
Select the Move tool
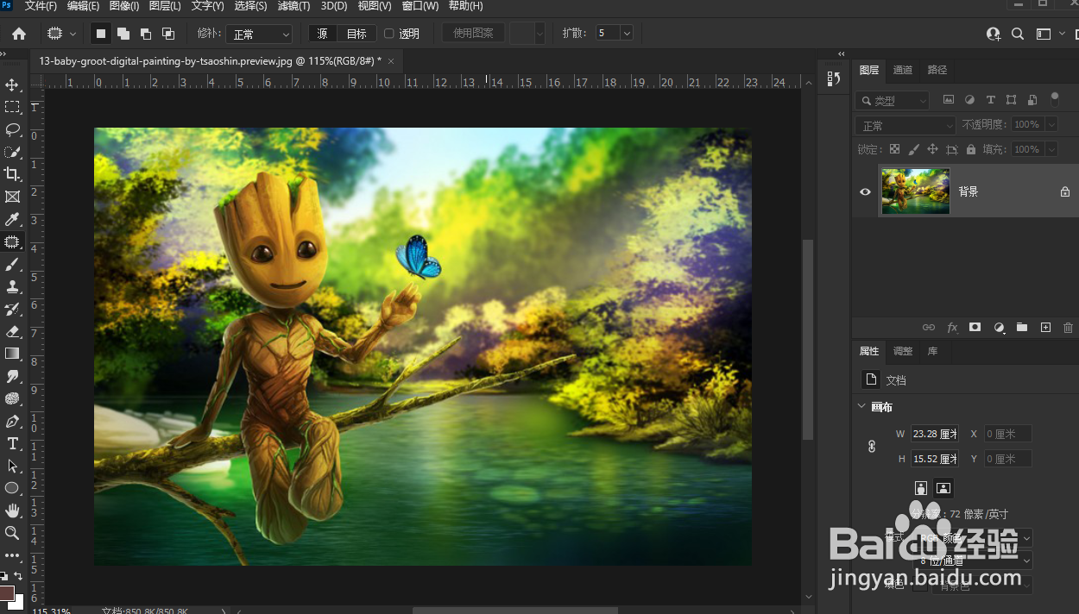tap(12, 85)
